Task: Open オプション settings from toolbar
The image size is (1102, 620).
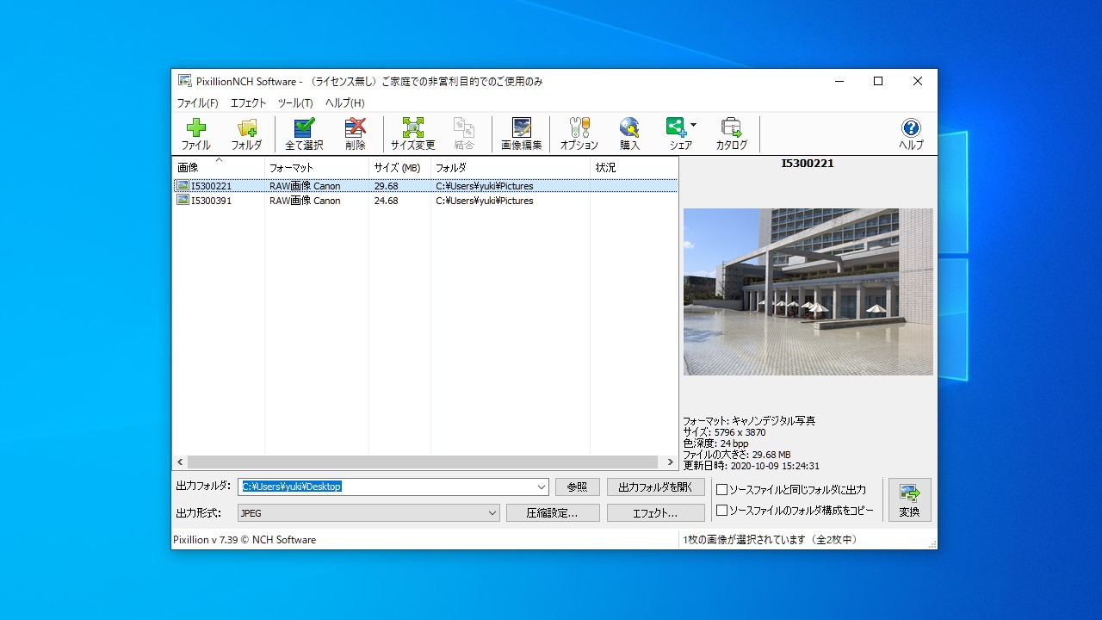Action: pos(579,133)
